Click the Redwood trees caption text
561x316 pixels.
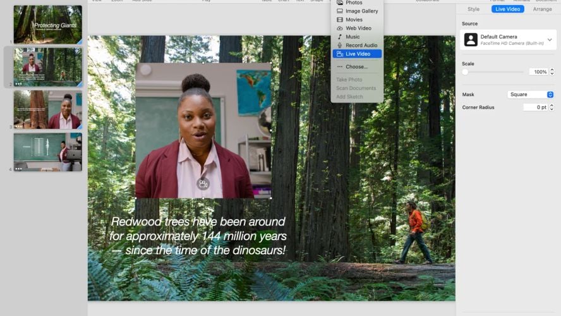198,236
